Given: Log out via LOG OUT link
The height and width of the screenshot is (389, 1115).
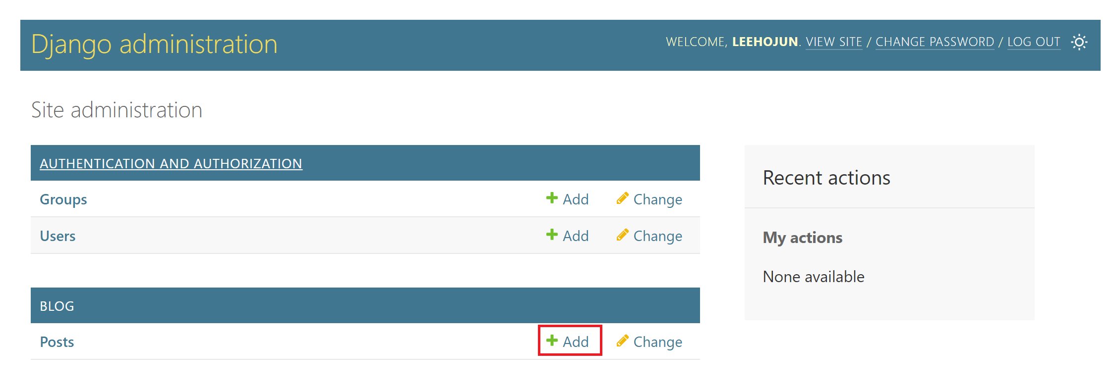Looking at the screenshot, I should point(1034,42).
